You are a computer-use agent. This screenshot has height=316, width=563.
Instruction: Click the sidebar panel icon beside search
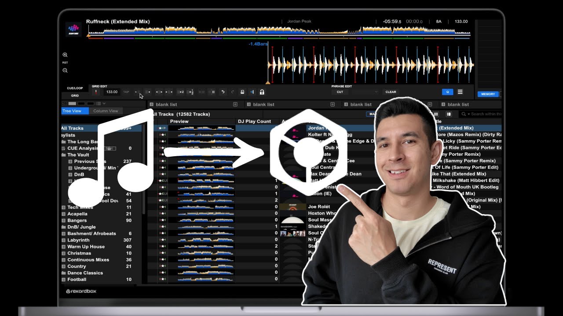pyautogui.click(x=449, y=114)
